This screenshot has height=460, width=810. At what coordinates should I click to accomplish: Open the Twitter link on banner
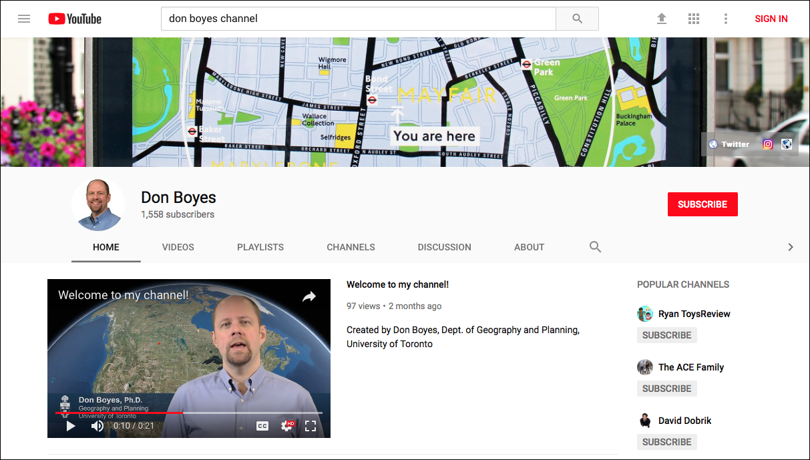pos(729,144)
